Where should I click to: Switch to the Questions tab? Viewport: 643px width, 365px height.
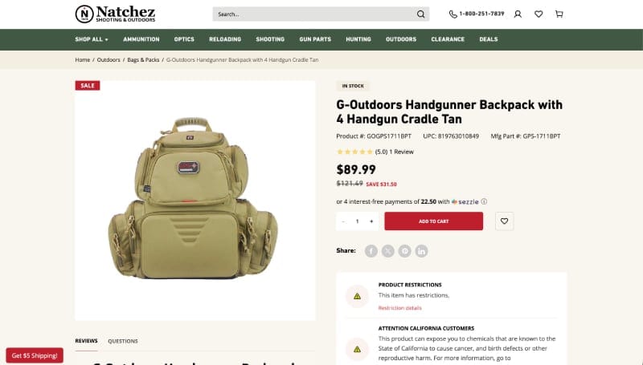(123, 341)
